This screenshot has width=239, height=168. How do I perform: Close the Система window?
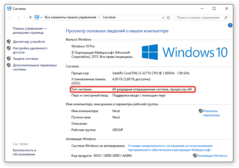(227, 9)
